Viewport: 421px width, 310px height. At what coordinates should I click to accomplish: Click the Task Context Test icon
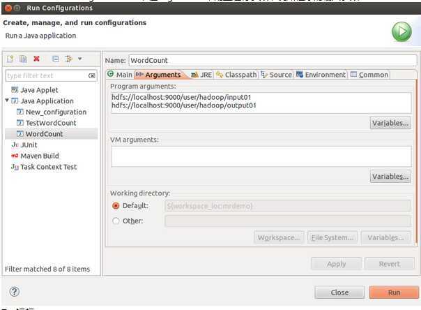pyautogui.click(x=15, y=167)
